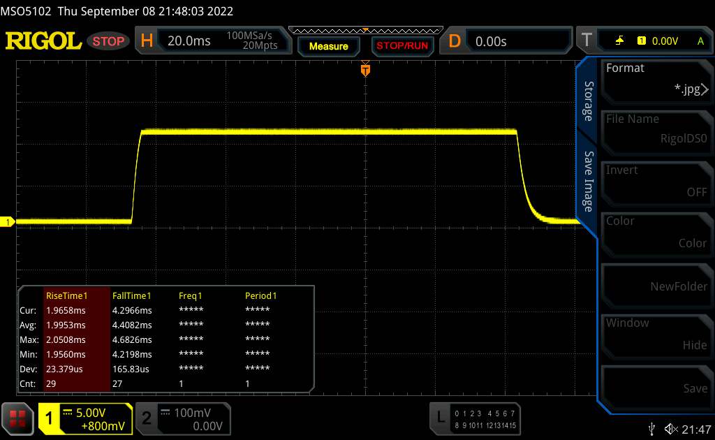
Task: Click RiseTime1 deviation value 23.379us
Action: coord(64,369)
